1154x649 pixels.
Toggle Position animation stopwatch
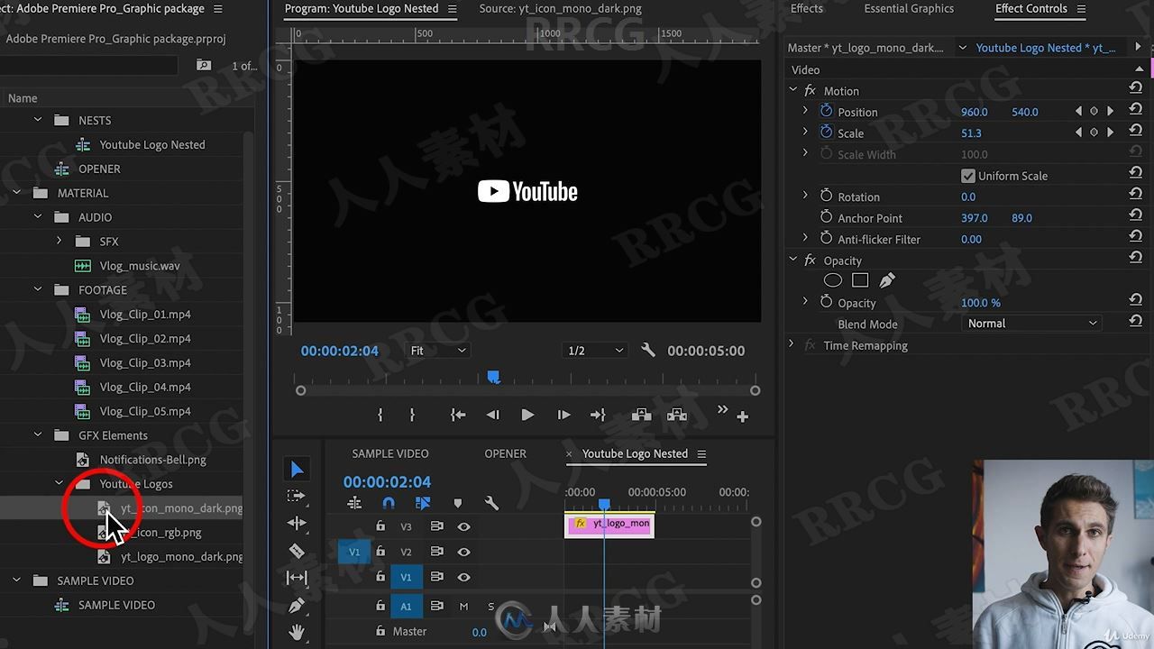tap(826, 111)
